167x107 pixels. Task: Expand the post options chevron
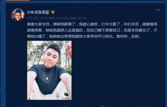pos(158,10)
